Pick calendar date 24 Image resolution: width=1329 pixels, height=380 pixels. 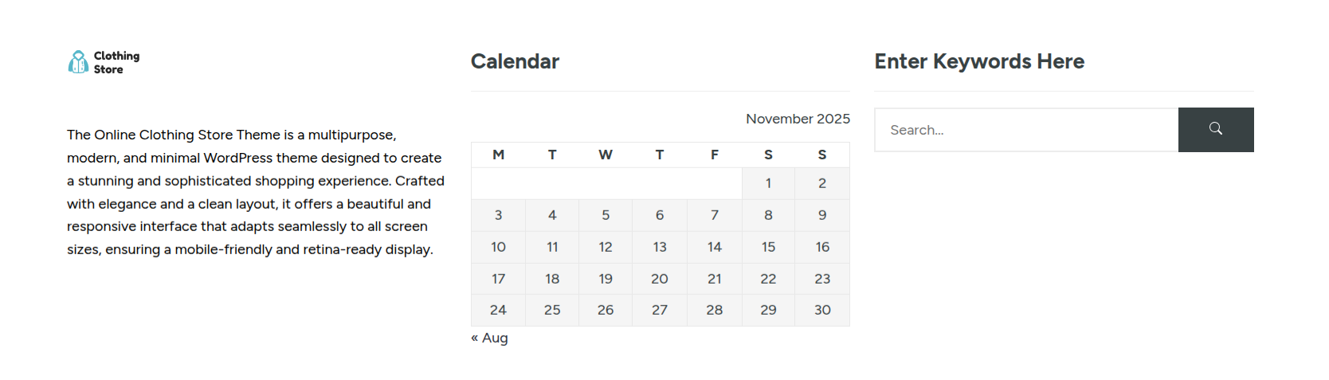[498, 310]
